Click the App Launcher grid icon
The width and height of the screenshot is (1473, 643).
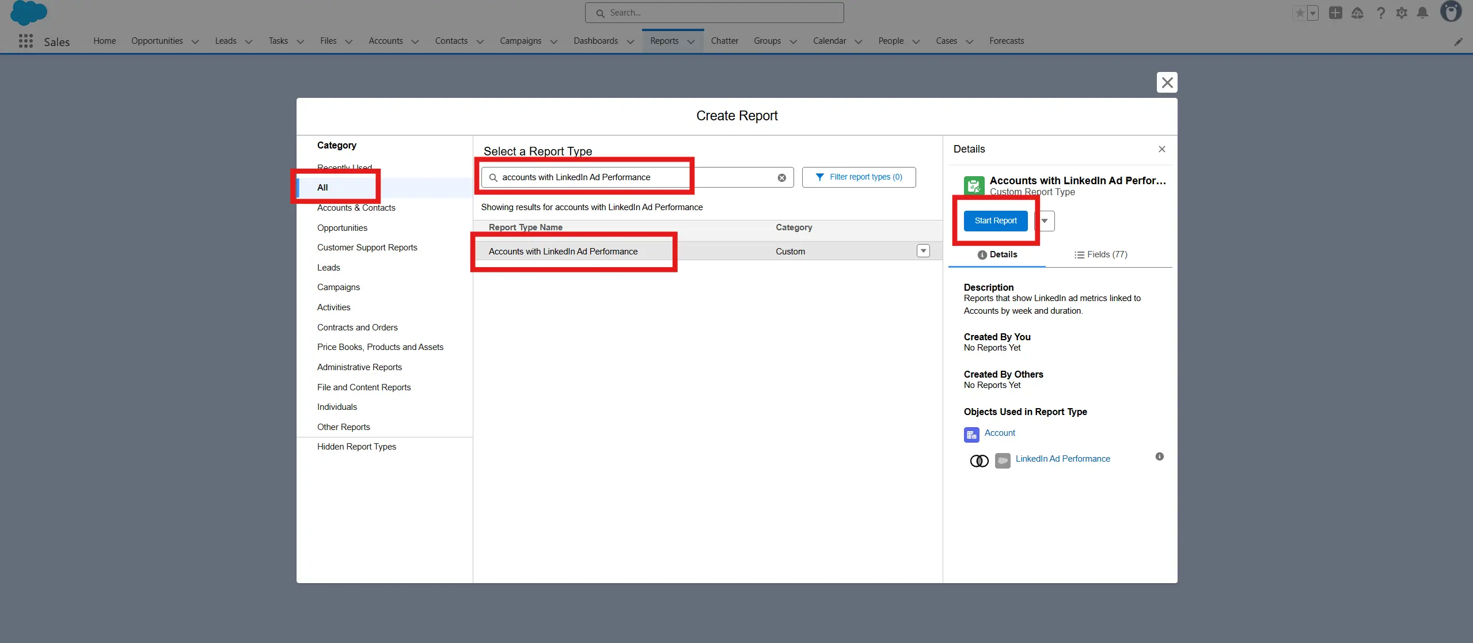[x=25, y=41]
